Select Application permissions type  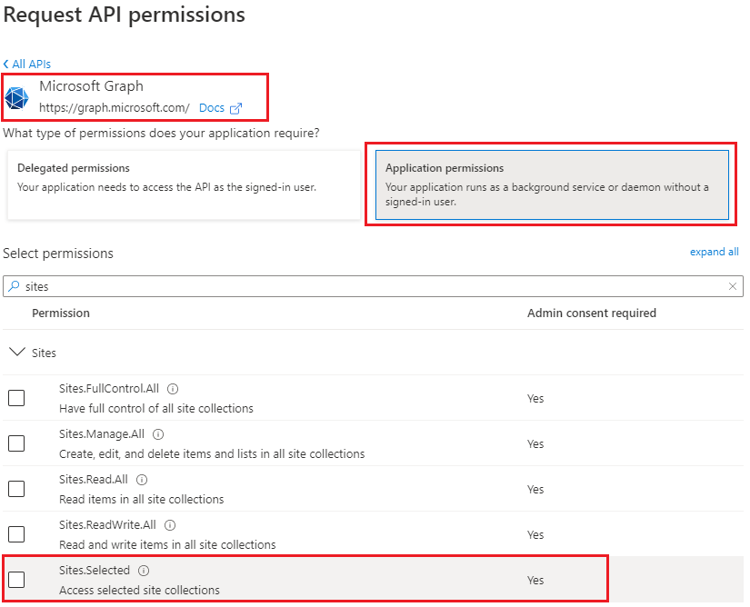pos(552,185)
